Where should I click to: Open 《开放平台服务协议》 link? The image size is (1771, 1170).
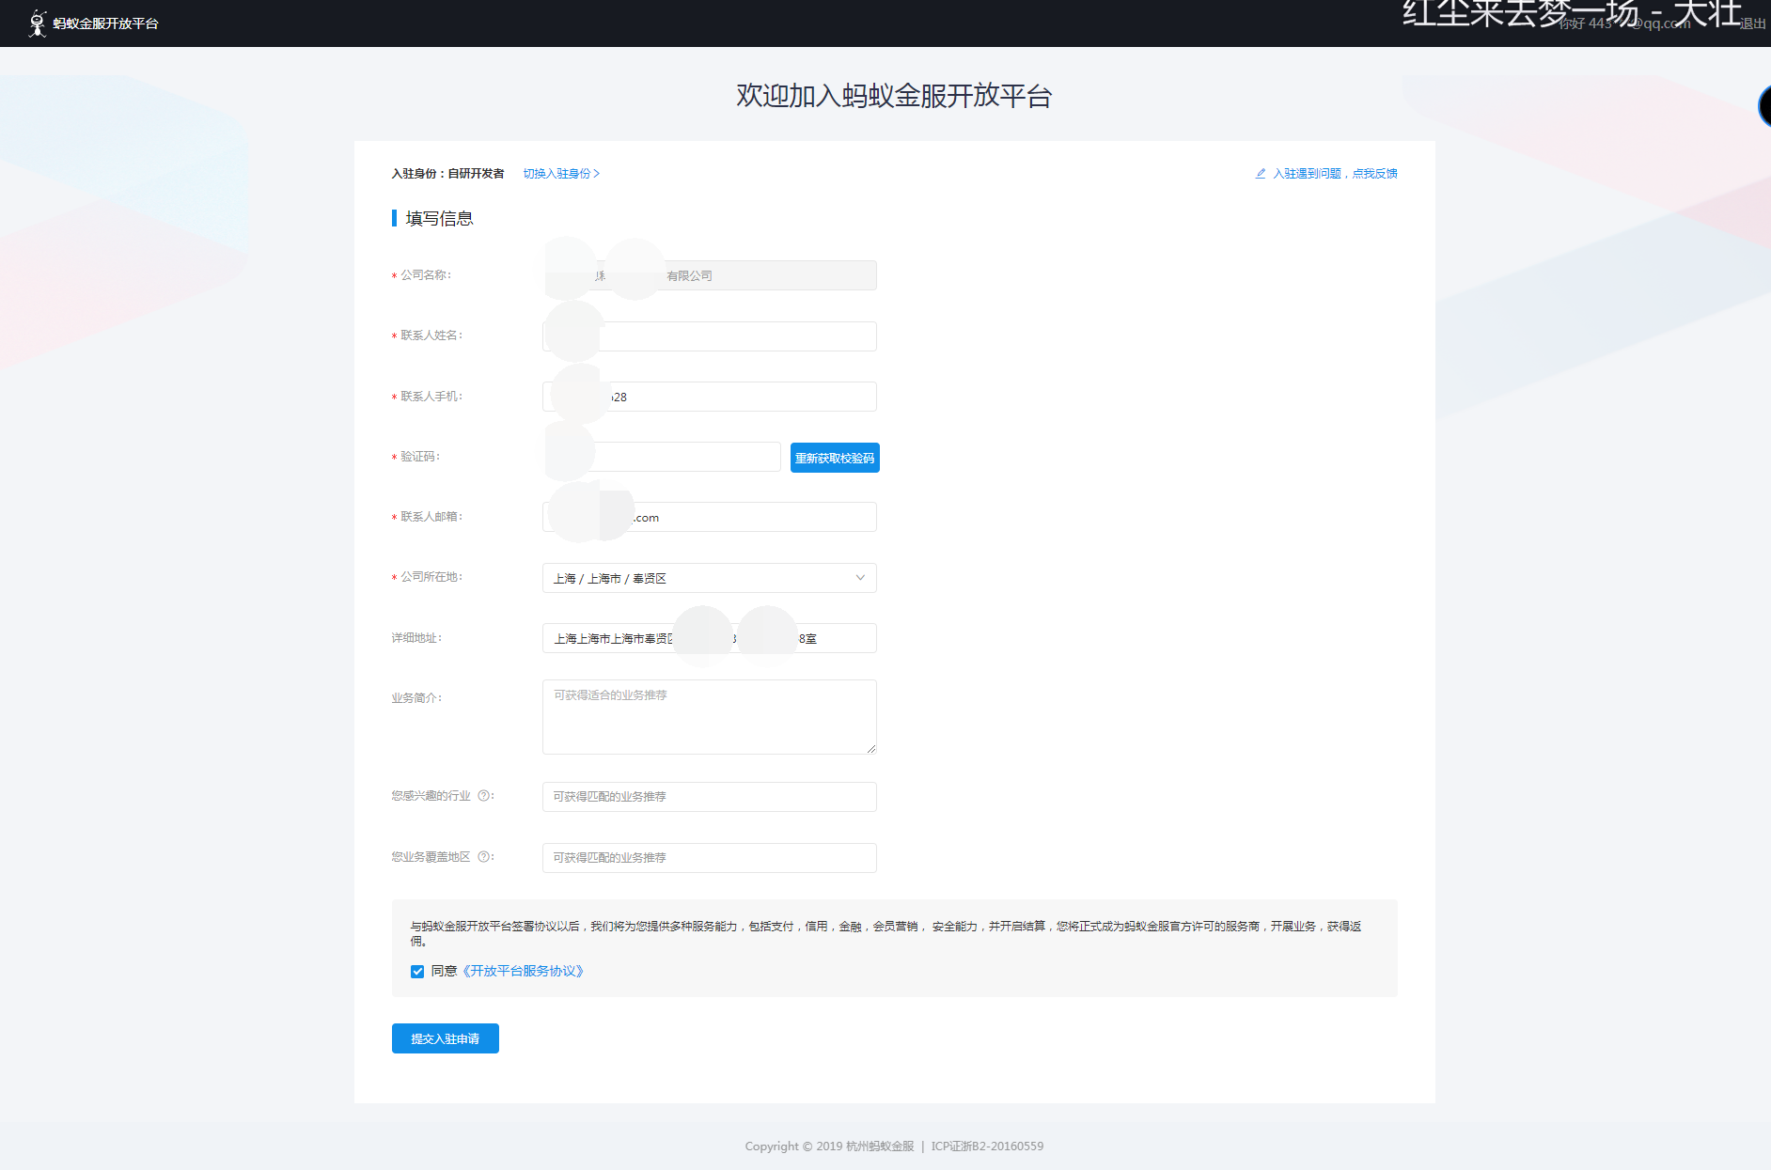point(523,972)
